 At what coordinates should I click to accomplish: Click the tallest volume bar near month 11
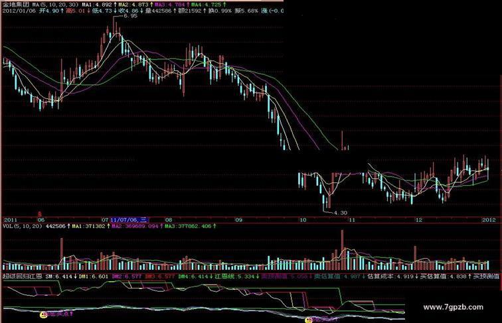pos(342,250)
